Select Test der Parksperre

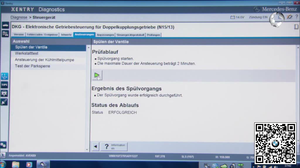point(49,66)
